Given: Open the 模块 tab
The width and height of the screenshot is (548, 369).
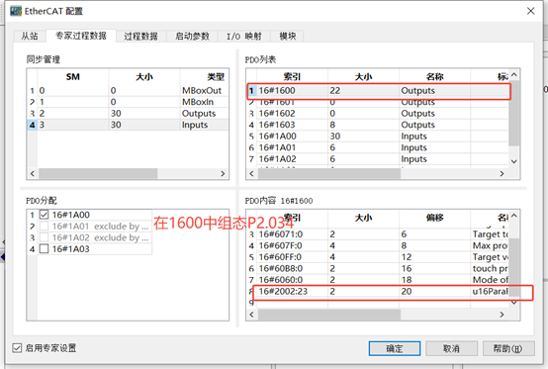Looking at the screenshot, I should (288, 36).
